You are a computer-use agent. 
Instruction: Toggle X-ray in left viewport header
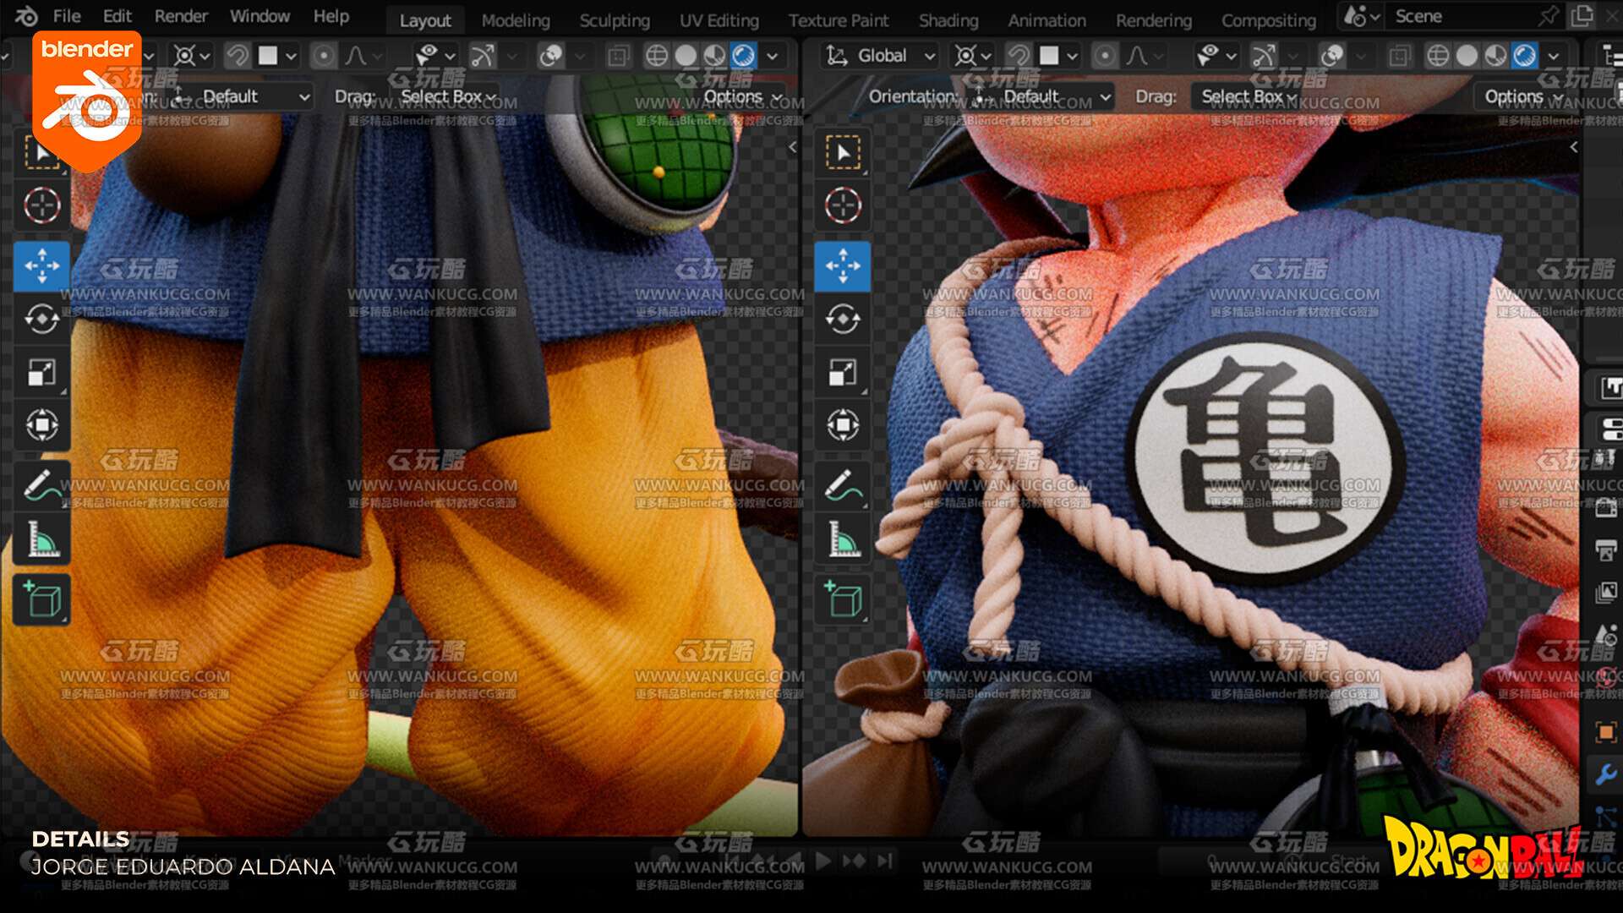[619, 56]
